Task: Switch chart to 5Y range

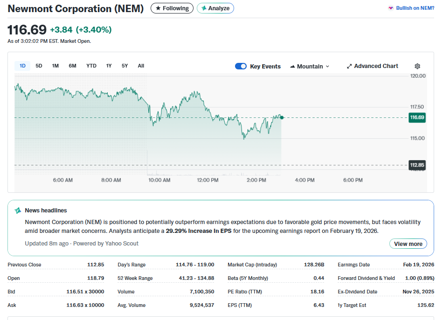Action: click(x=125, y=66)
